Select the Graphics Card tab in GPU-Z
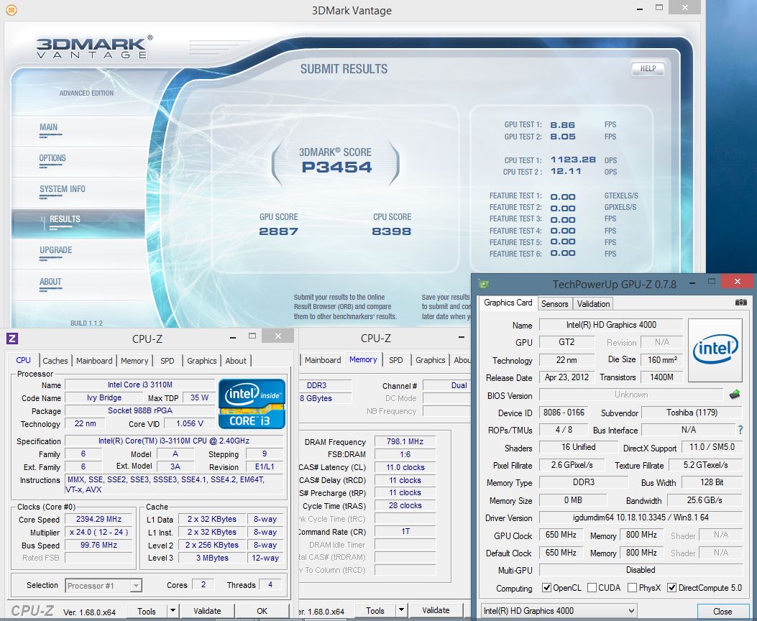This screenshot has height=621, width=757. pos(508,303)
